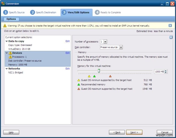Click yellow triangle legend for Guest OS minimum
Image resolution: width=176 pixels, height=138 pixels.
[79, 80]
